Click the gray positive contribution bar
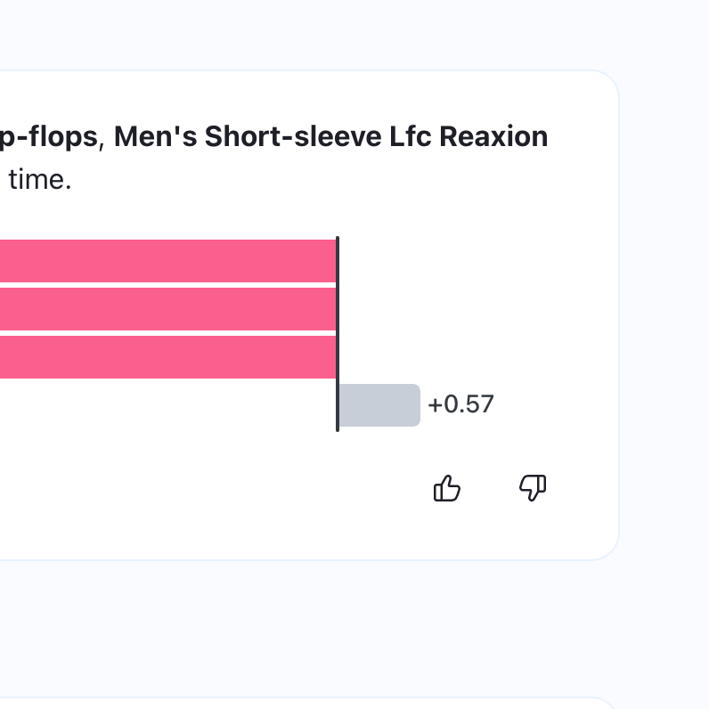The height and width of the screenshot is (709, 709). pyautogui.click(x=379, y=405)
